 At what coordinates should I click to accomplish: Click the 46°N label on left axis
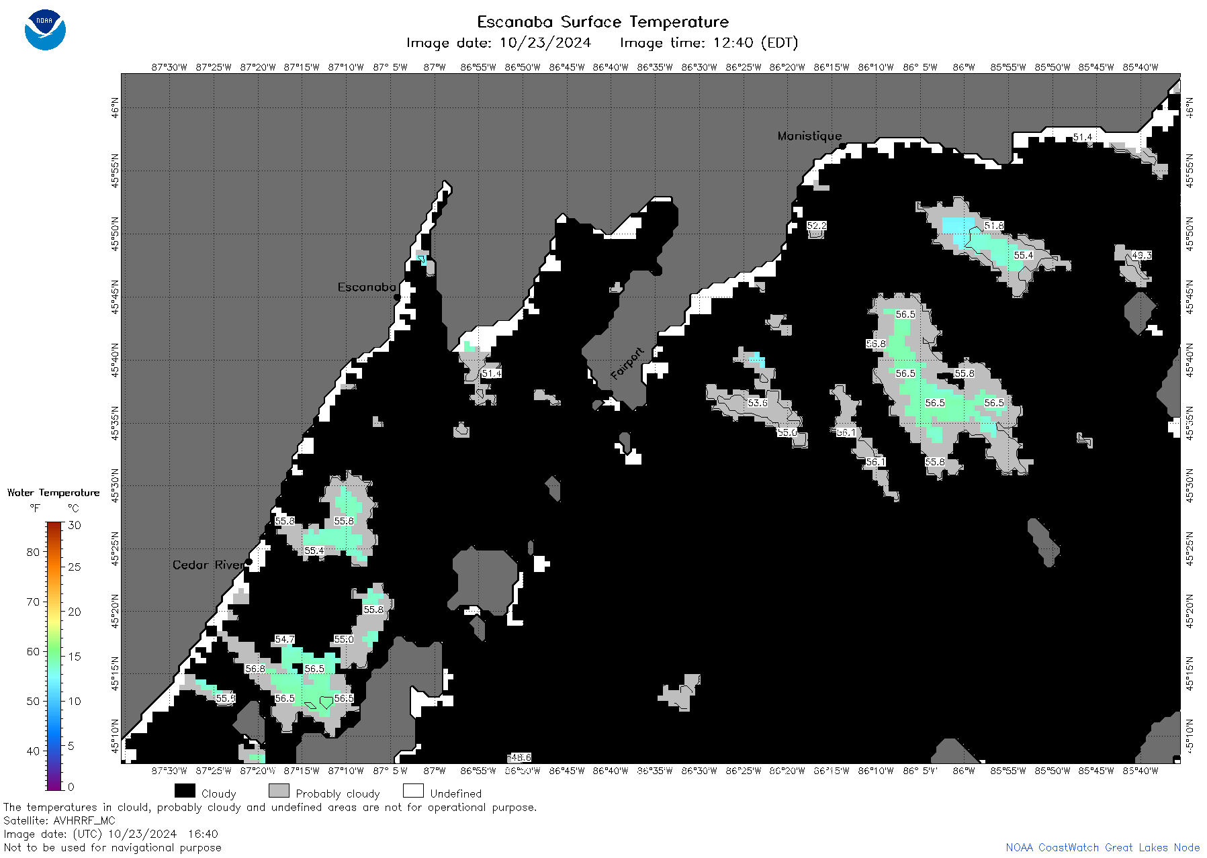[115, 107]
